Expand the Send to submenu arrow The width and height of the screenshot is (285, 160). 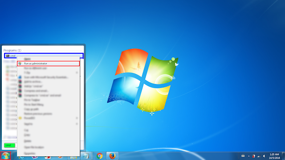tap(77, 124)
